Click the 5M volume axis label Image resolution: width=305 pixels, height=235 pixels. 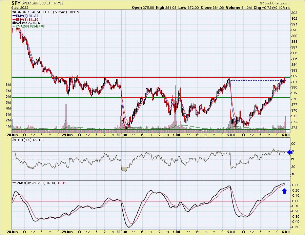click(x=8, y=103)
